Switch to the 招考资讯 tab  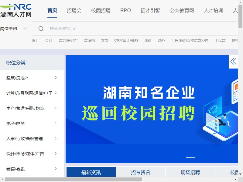(x=141, y=172)
